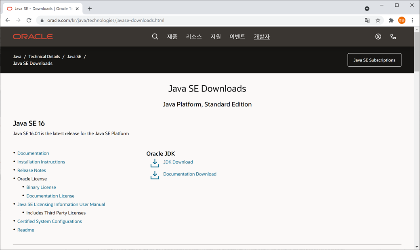This screenshot has height=250, width=420.
Task: Click the scrollbar up arrow
Action: pyautogui.click(x=416, y=30)
